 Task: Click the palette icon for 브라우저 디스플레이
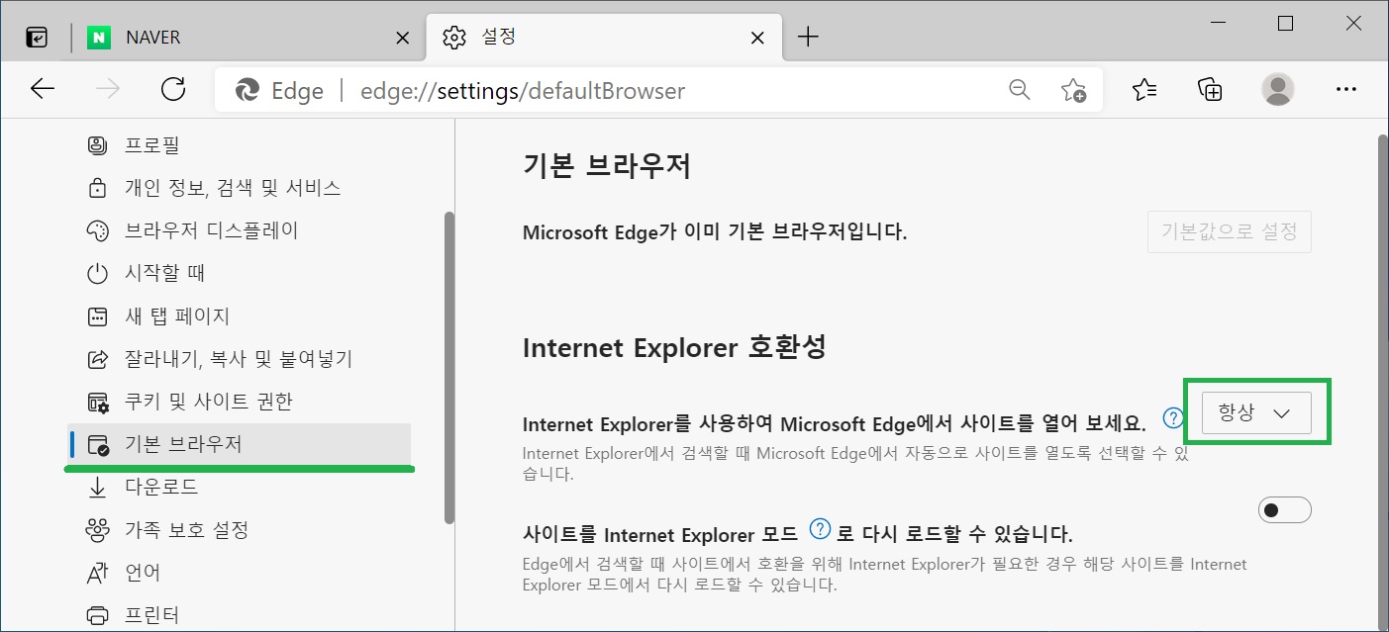[97, 230]
